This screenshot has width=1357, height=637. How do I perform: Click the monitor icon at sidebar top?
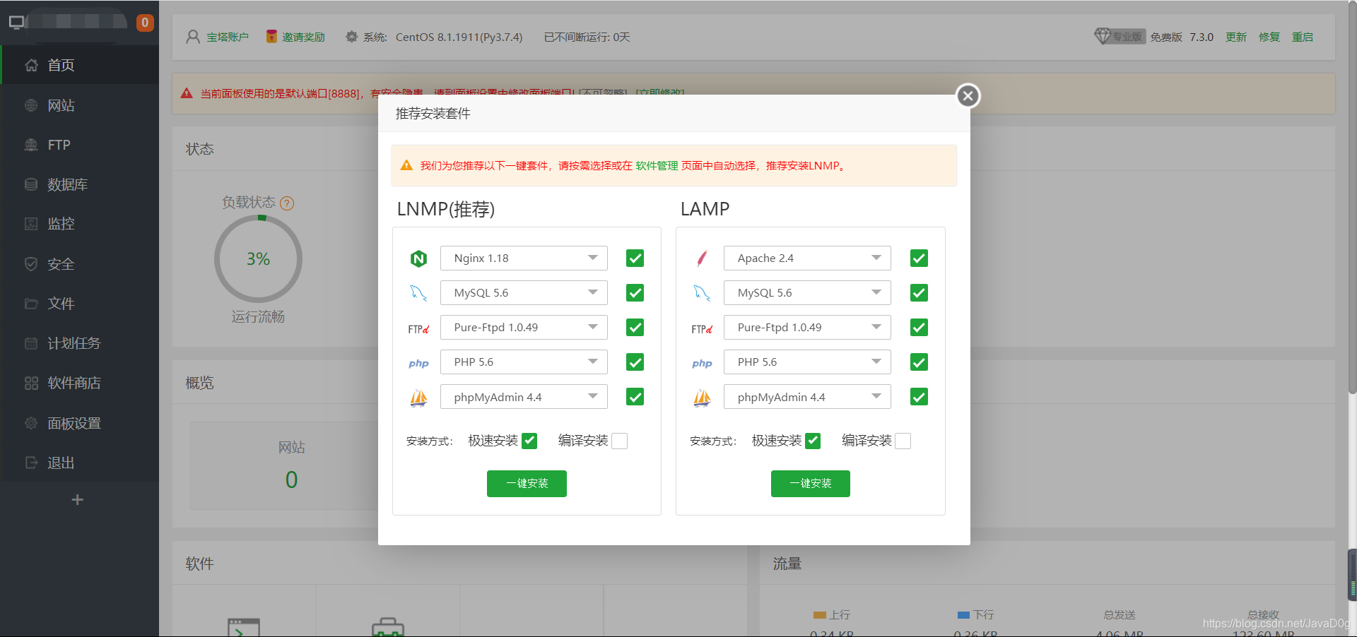(16, 22)
